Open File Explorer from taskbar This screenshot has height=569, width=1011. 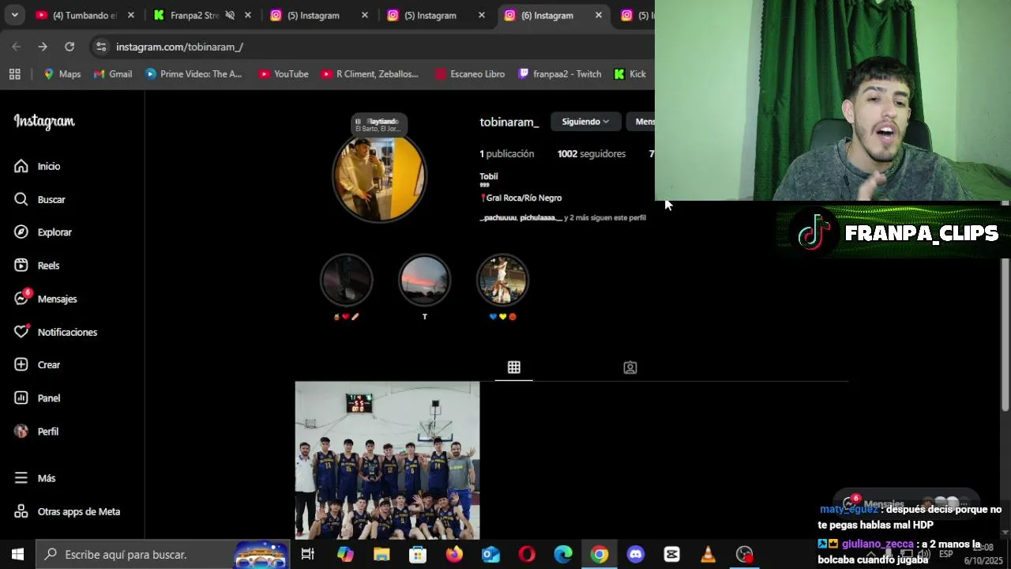click(x=381, y=555)
